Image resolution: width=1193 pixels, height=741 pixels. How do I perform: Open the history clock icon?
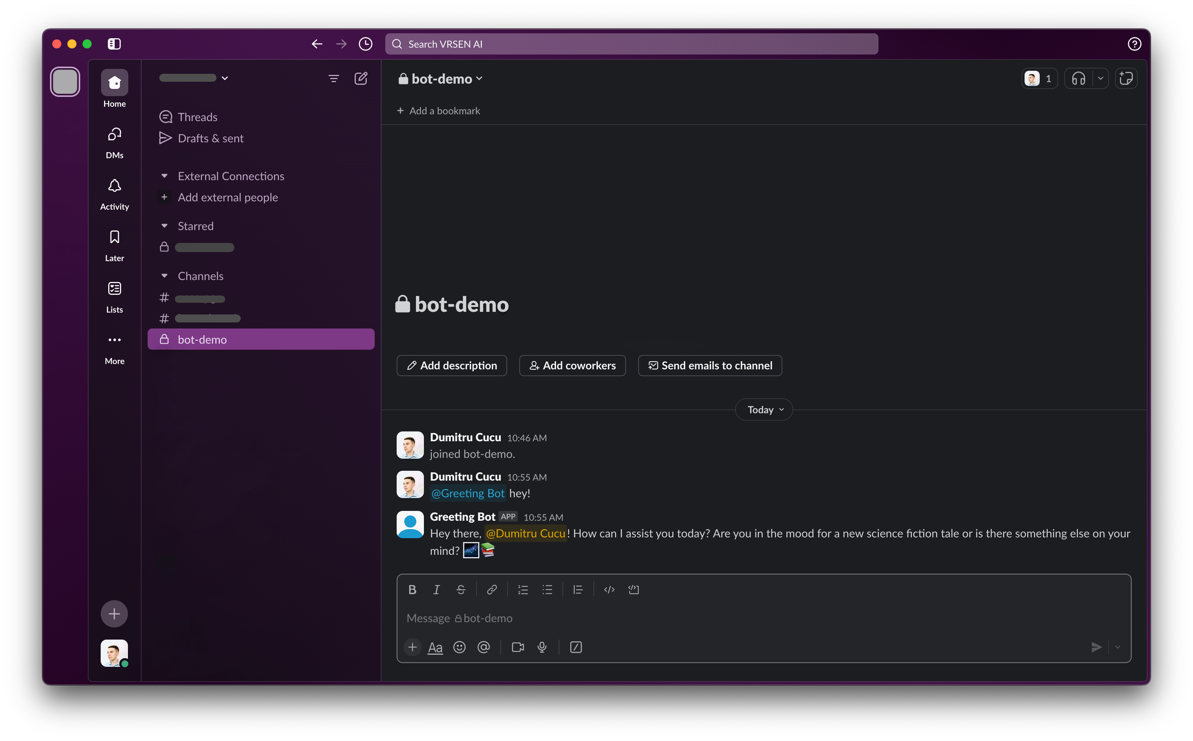[365, 44]
